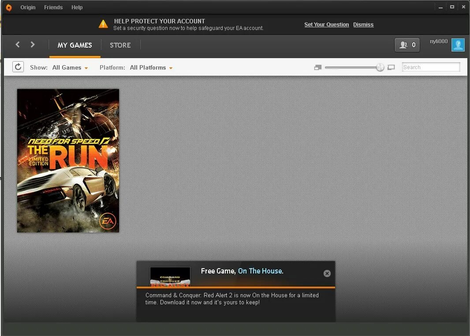Switch to the Store tab

[x=120, y=45]
